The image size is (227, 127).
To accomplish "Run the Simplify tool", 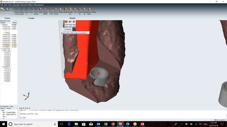I will [79, 11].
